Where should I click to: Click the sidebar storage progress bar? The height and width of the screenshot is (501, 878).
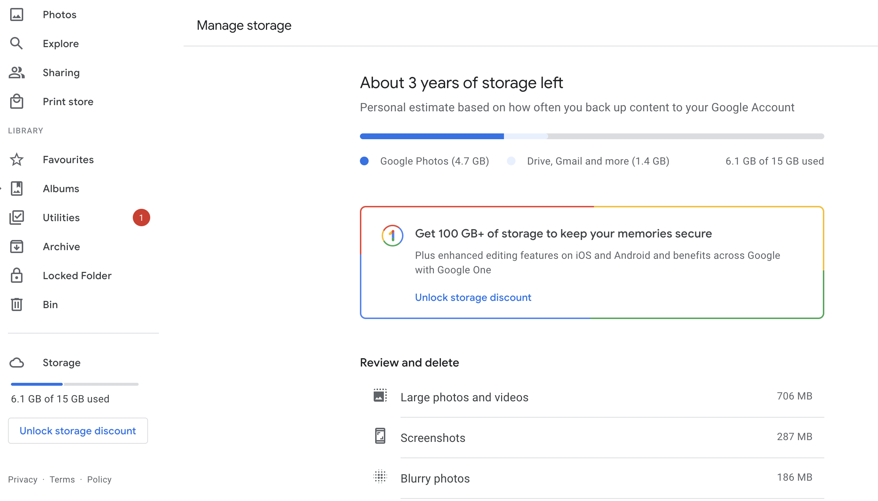pyautogui.click(x=75, y=384)
